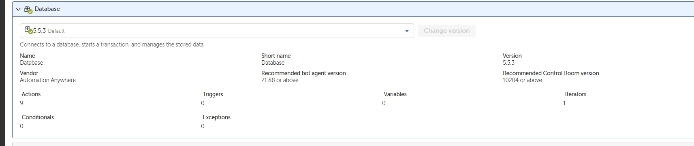Viewport: 694px width, 146px height.
Task: Click the Variables count value
Action: pyautogui.click(x=384, y=103)
